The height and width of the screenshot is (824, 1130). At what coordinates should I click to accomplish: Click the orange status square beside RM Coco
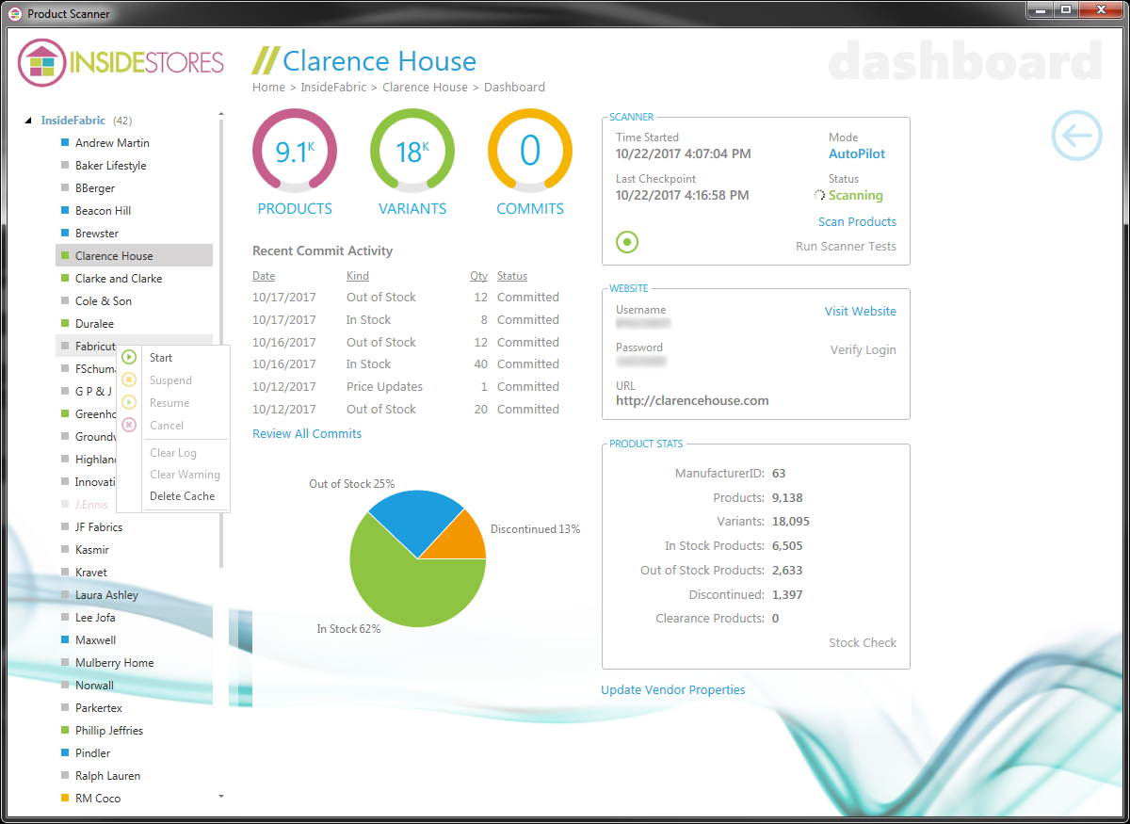pyautogui.click(x=65, y=799)
